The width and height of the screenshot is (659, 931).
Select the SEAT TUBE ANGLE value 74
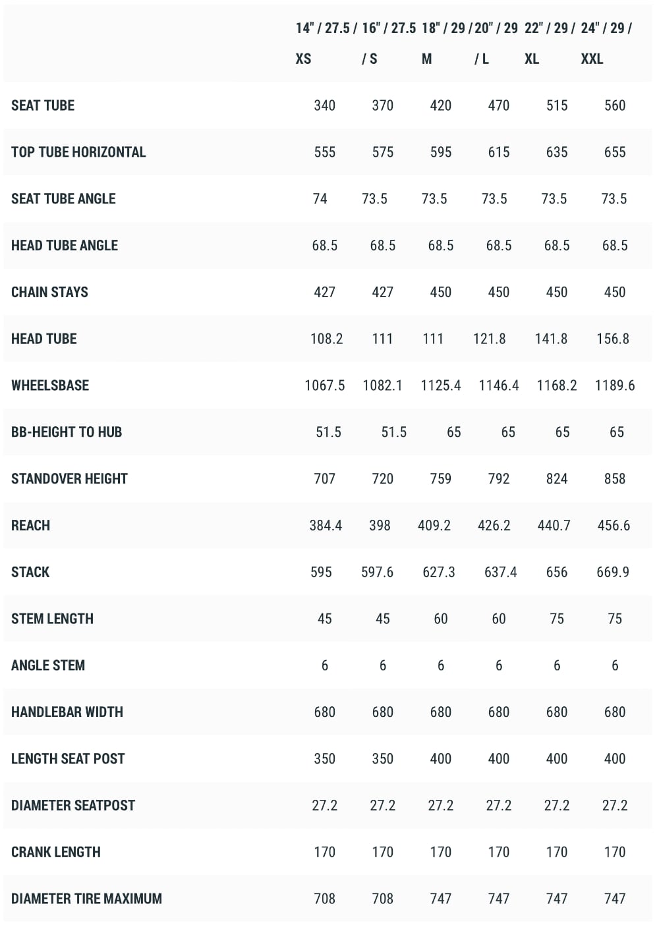(x=320, y=199)
